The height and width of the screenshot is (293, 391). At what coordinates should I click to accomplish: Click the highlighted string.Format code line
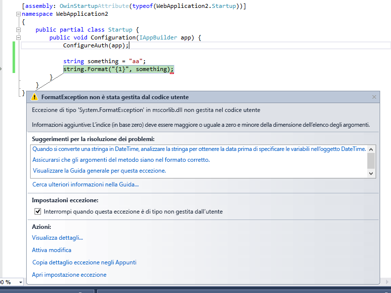pos(118,70)
